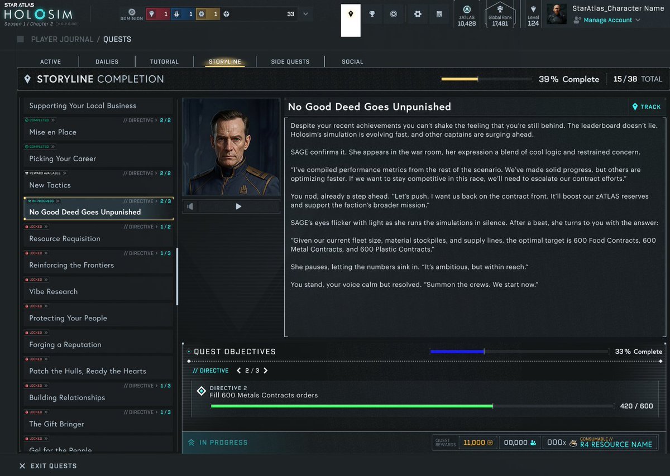The width and height of the screenshot is (670, 476).
Task: Switch to the Social tab
Action: 352,61
